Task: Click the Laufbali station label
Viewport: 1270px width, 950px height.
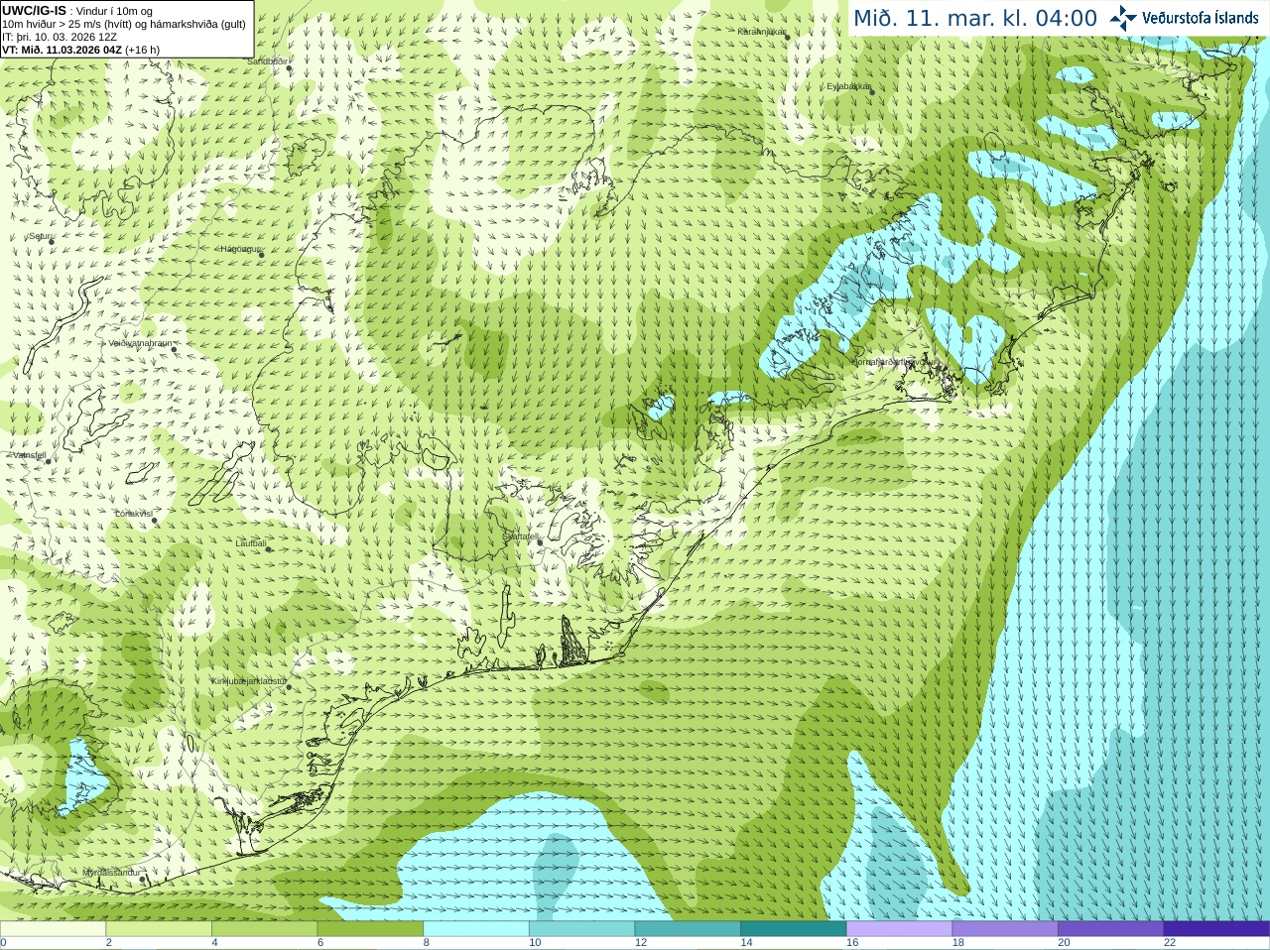Action: pos(251,543)
